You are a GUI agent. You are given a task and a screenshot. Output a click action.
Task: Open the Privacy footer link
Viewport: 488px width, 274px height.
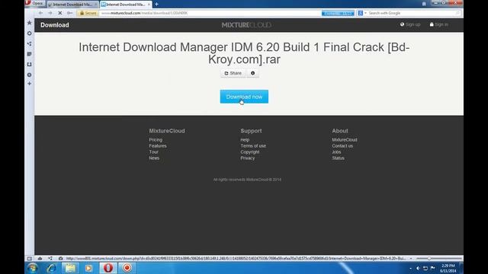click(247, 158)
